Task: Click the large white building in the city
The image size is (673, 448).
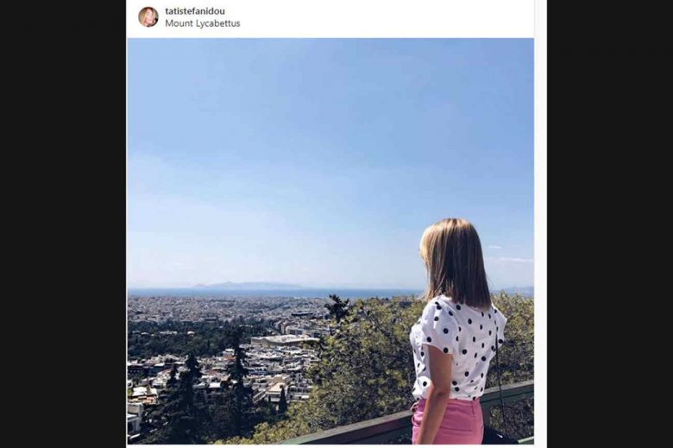Action: point(285,340)
